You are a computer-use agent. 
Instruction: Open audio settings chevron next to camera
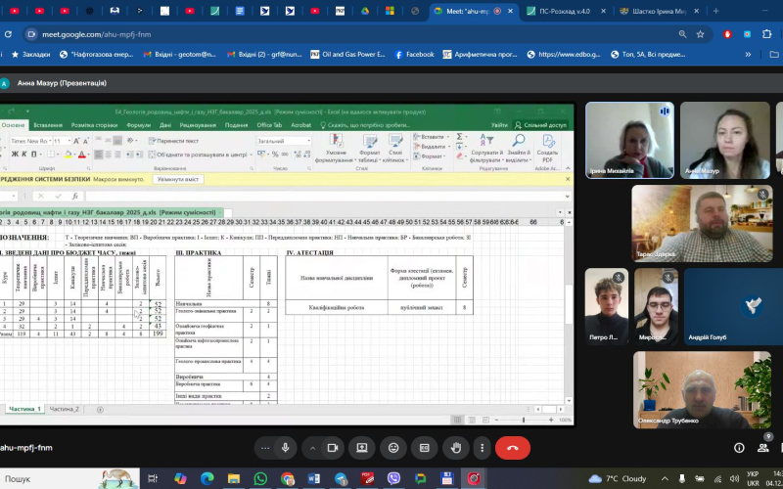tap(311, 447)
